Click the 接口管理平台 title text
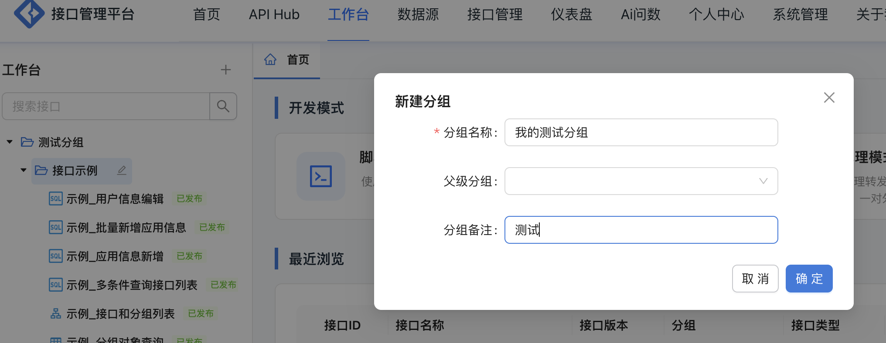The width and height of the screenshot is (886, 343). 93,14
